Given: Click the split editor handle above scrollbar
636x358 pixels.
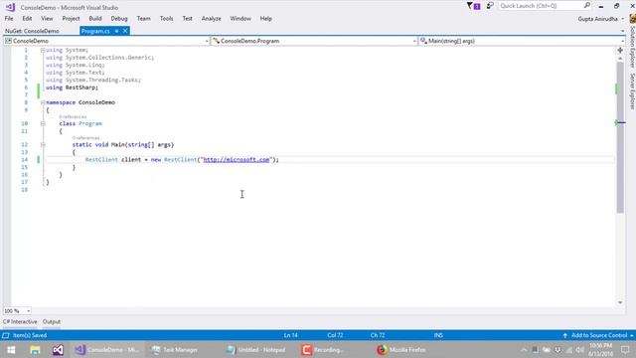Looking at the screenshot, I should (x=620, y=51).
